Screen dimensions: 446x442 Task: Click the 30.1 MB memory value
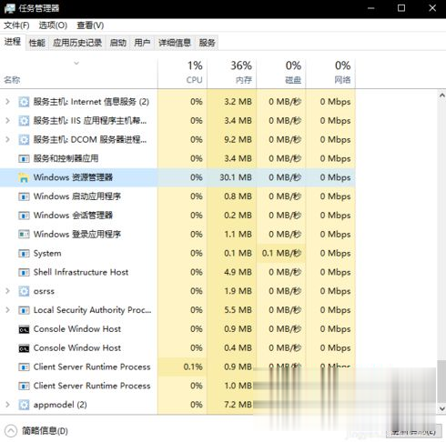click(x=236, y=177)
